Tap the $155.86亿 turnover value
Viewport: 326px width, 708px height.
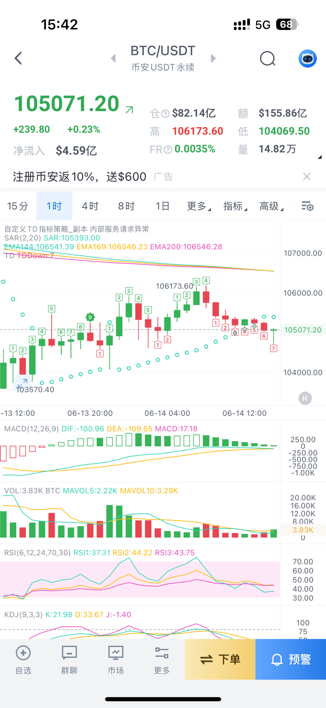[x=283, y=114]
